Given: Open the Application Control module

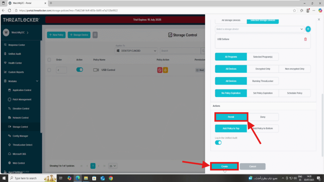Looking at the screenshot, I should click(x=22, y=90).
